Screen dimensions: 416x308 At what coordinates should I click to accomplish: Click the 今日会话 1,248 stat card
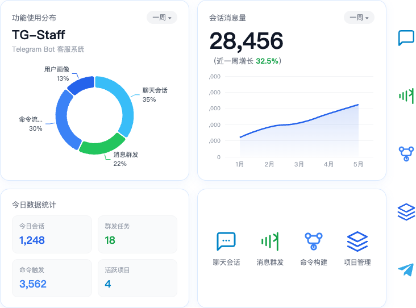pos(52,234)
